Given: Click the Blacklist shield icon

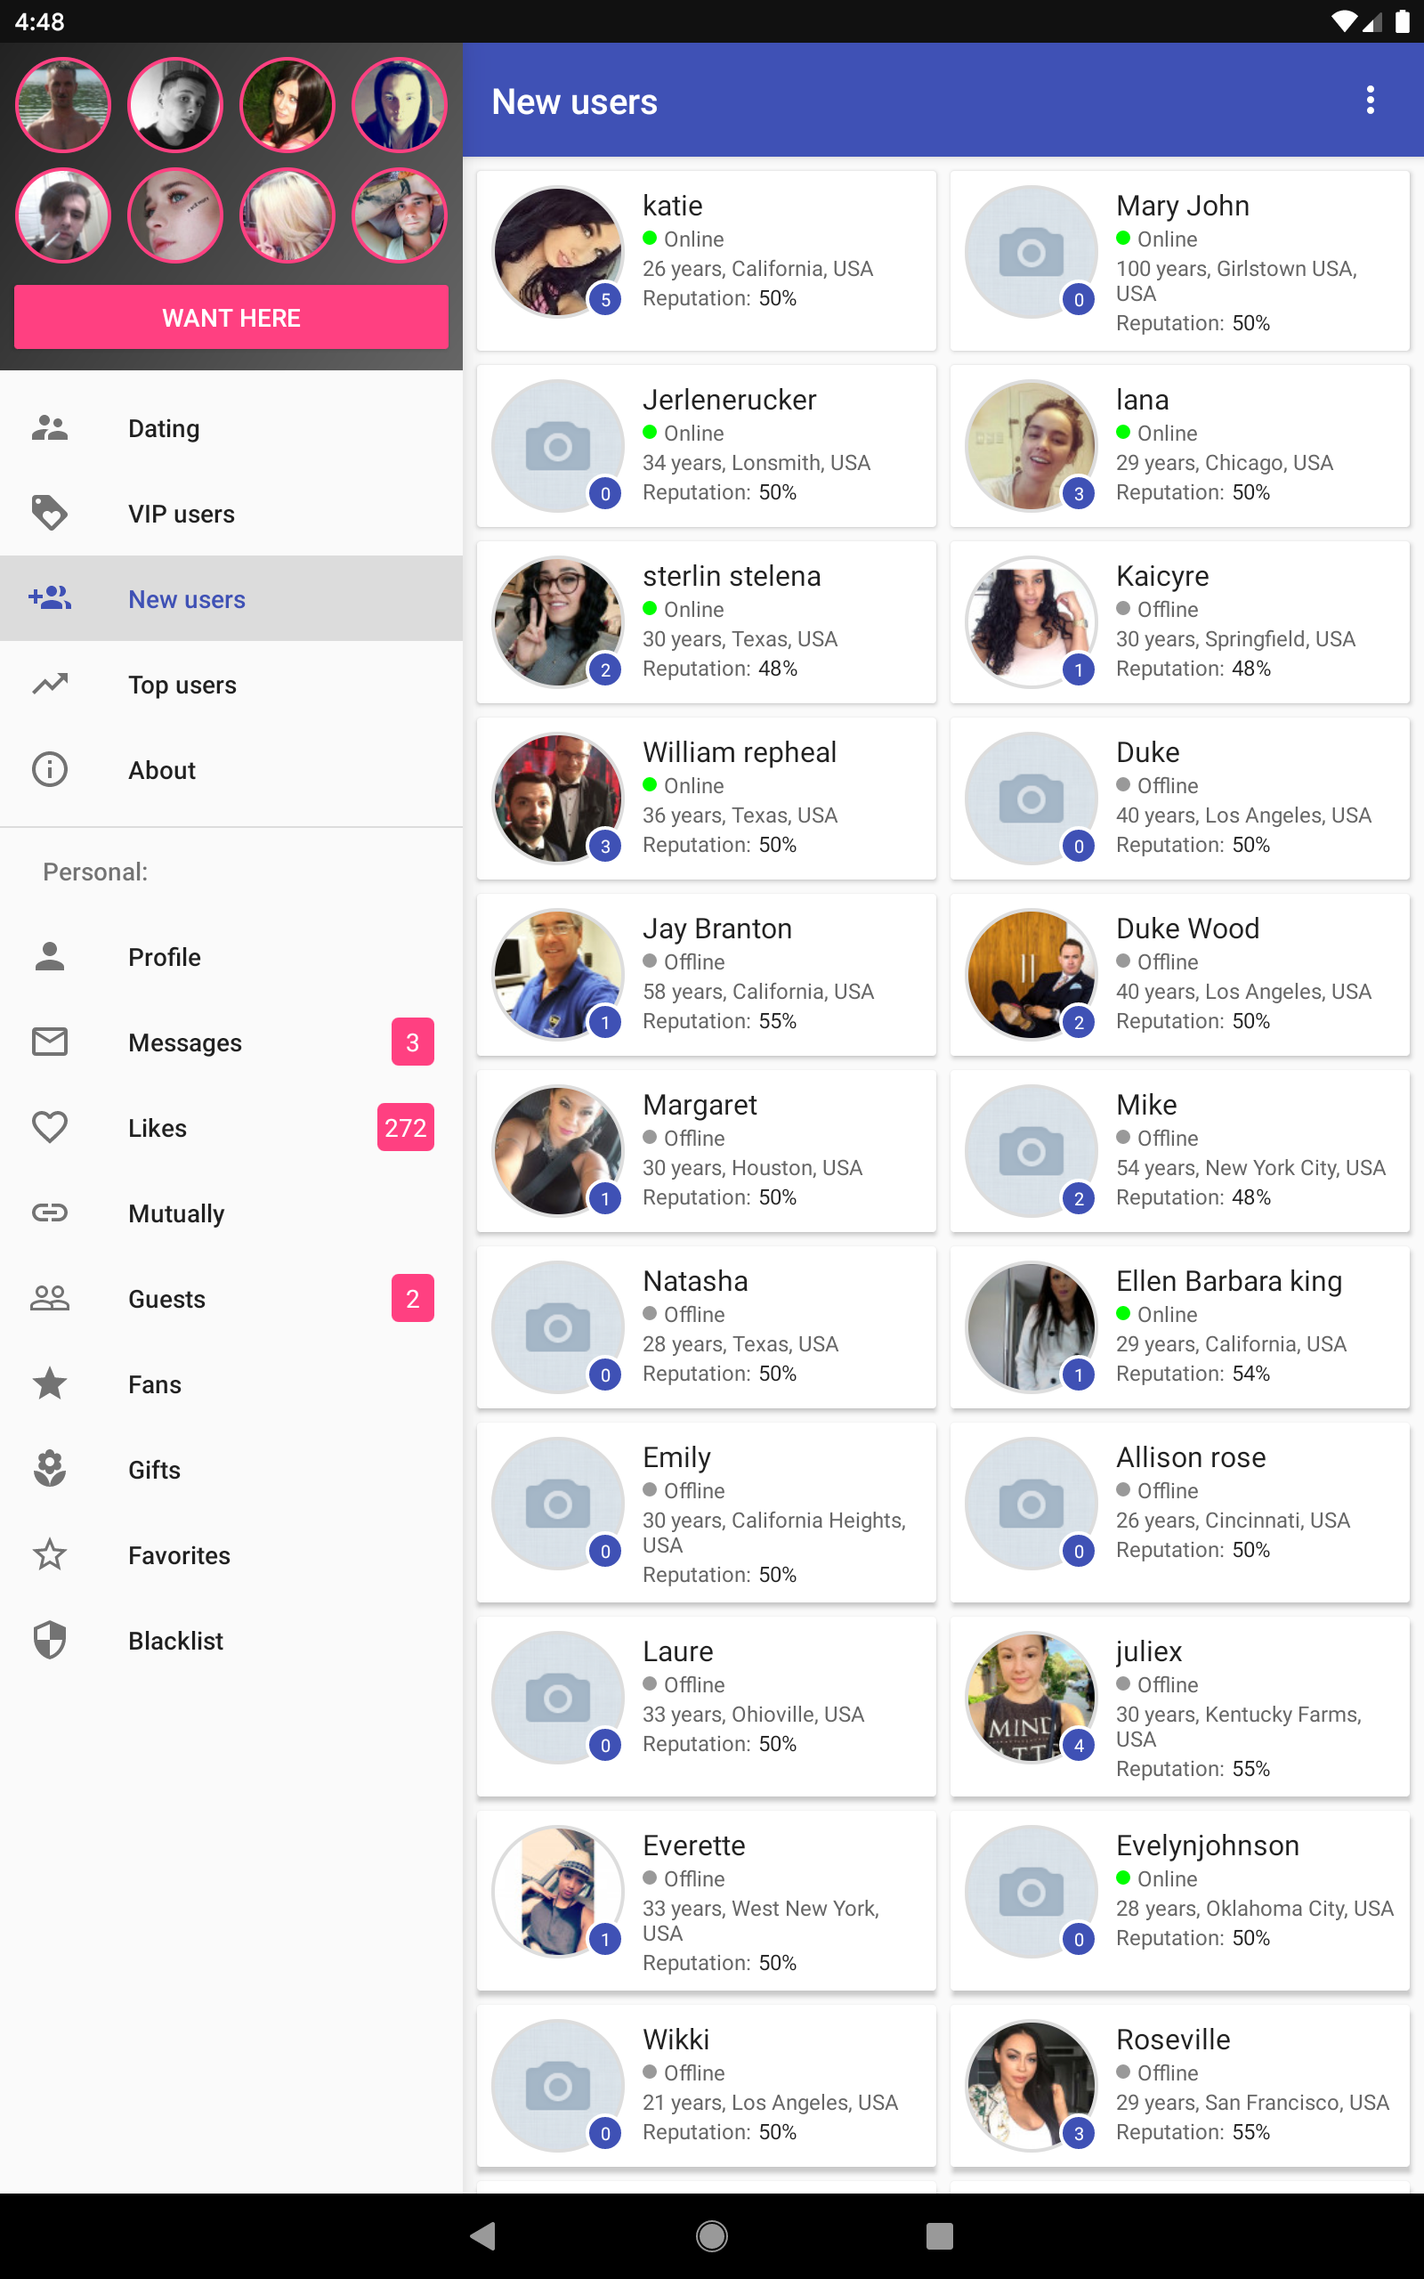Looking at the screenshot, I should point(50,1640).
